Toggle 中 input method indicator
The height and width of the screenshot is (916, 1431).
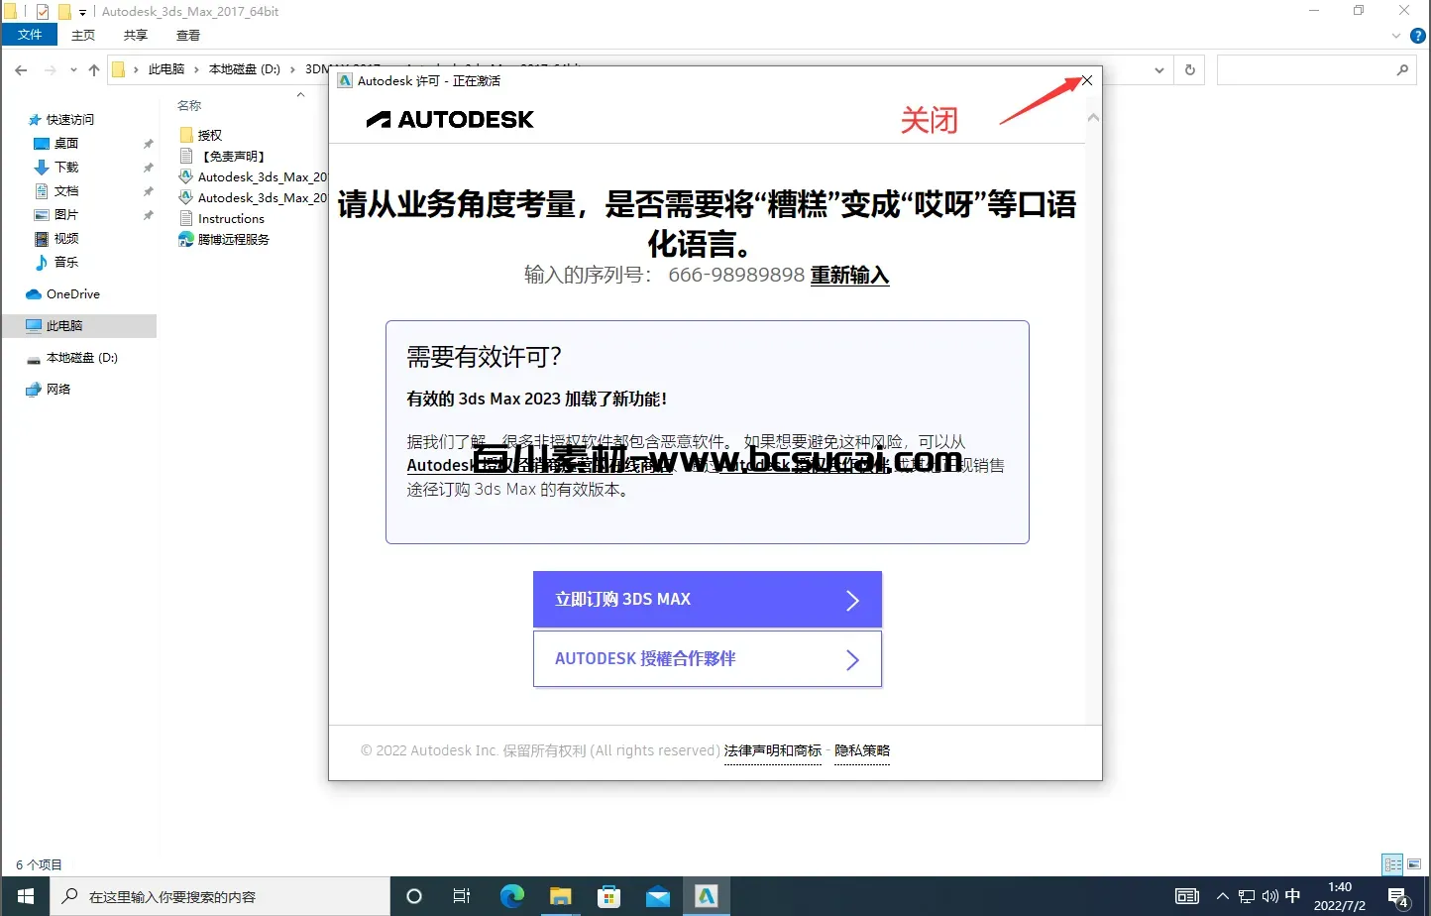(1292, 895)
